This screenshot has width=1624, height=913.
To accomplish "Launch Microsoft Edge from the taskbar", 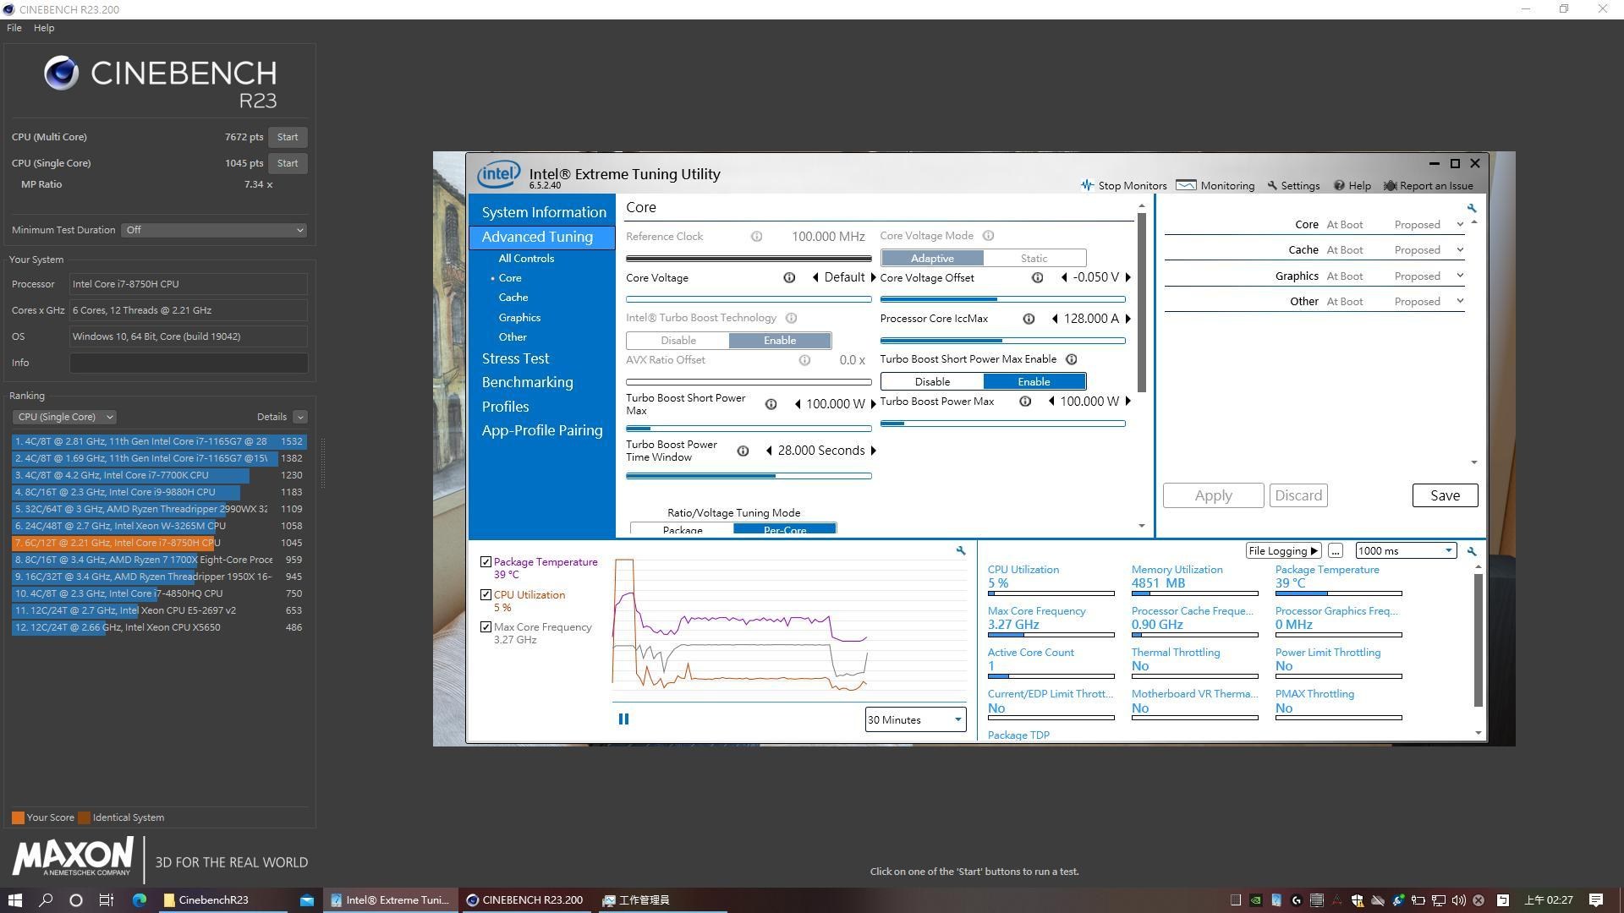I will pos(140,900).
